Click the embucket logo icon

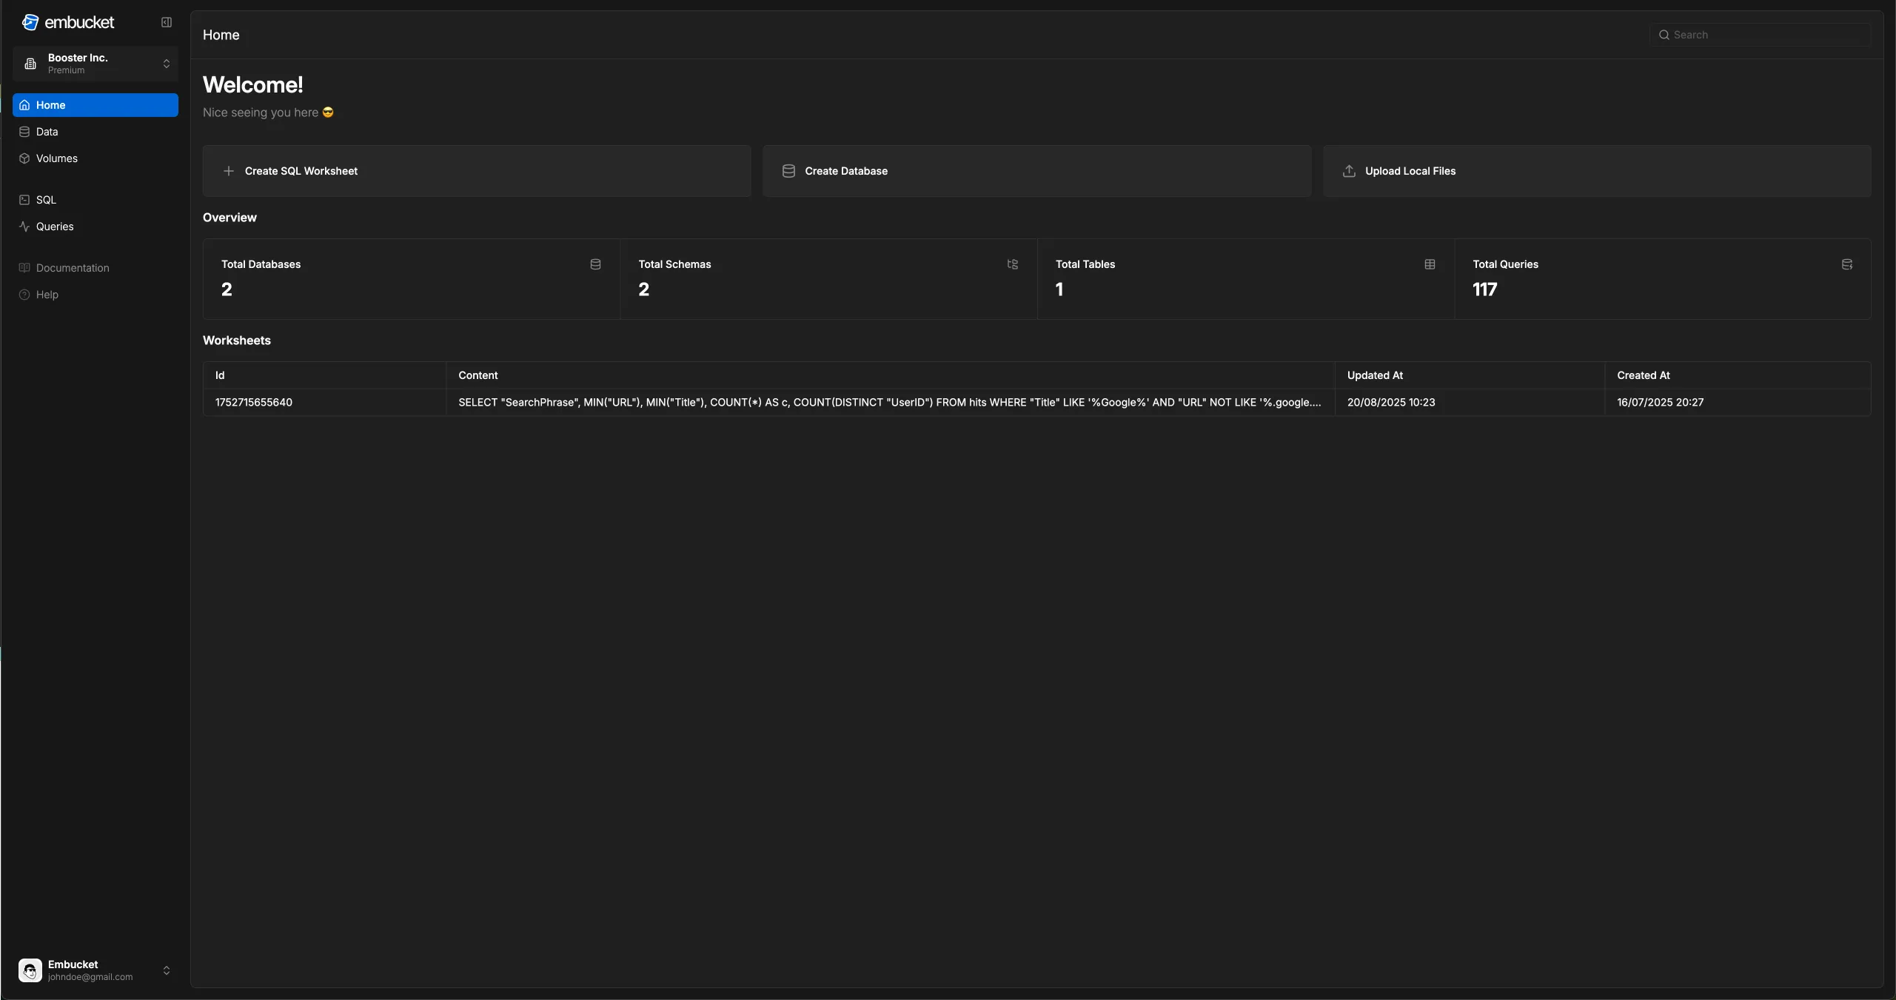click(x=30, y=22)
